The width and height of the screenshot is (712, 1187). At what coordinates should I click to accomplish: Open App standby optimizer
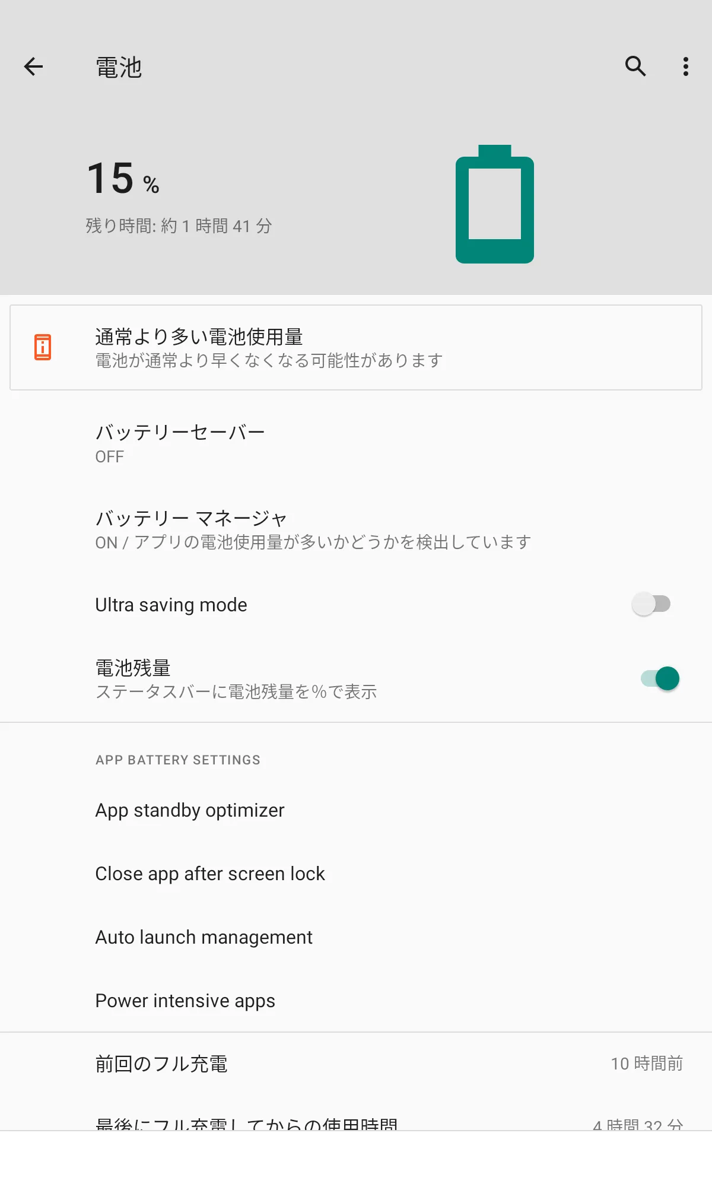coord(356,810)
